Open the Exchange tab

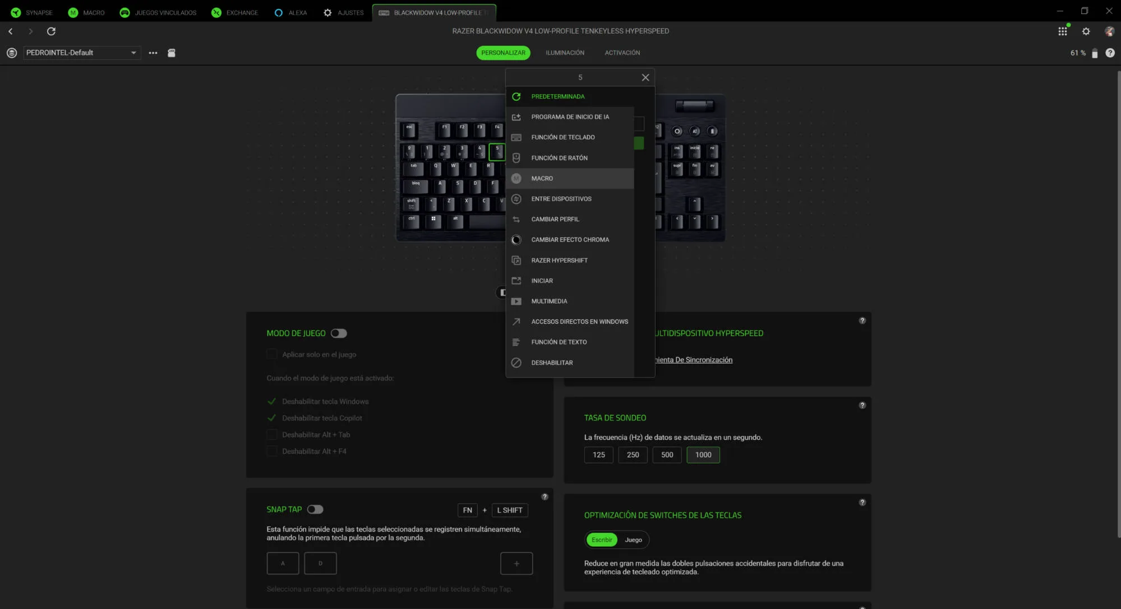click(x=234, y=12)
